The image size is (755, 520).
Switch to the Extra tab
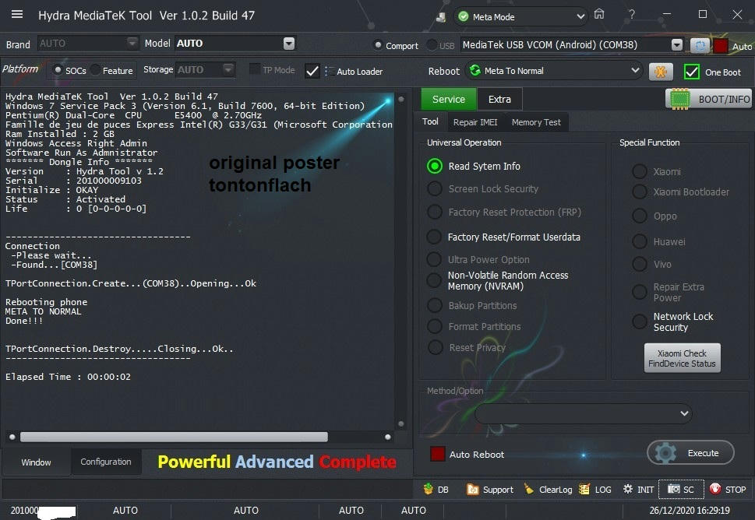click(x=499, y=100)
